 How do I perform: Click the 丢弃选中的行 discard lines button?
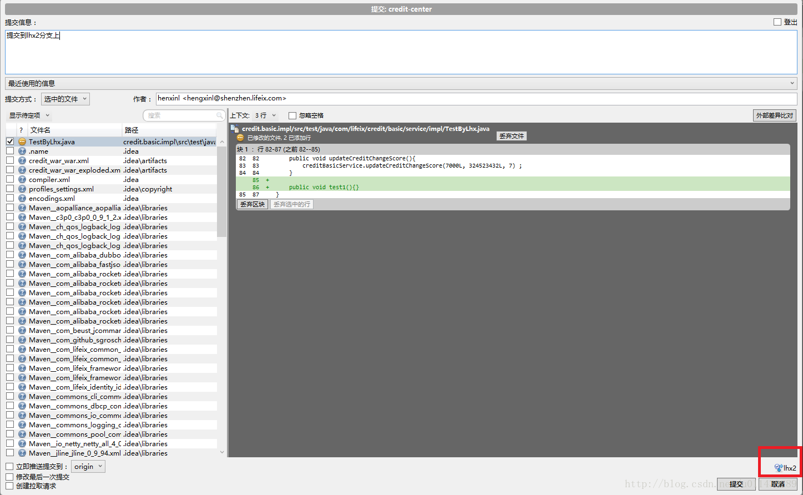[x=292, y=204]
